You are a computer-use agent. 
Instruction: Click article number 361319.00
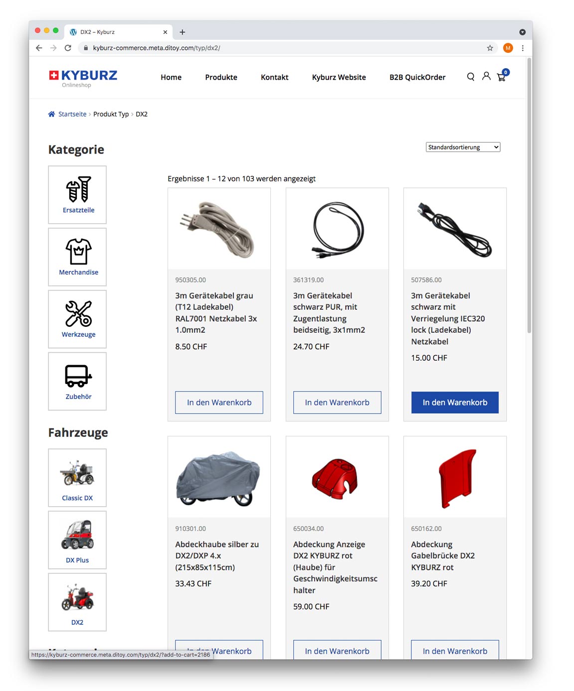[308, 280]
